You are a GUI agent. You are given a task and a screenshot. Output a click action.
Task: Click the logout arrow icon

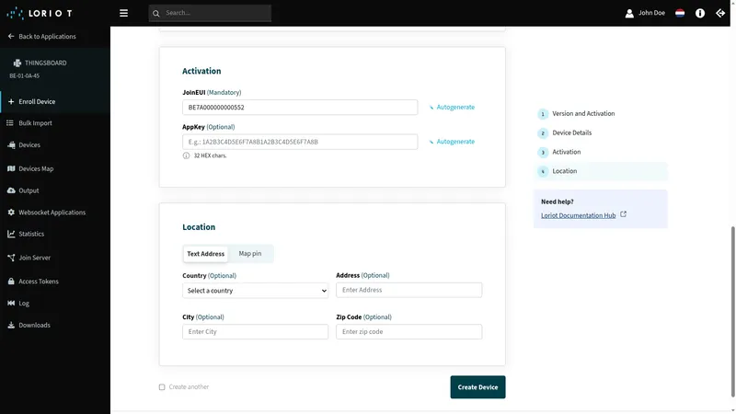pos(720,13)
